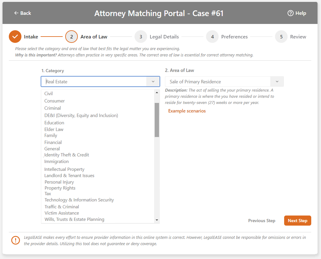Select step 3 circle for Legal Details

click(141, 37)
